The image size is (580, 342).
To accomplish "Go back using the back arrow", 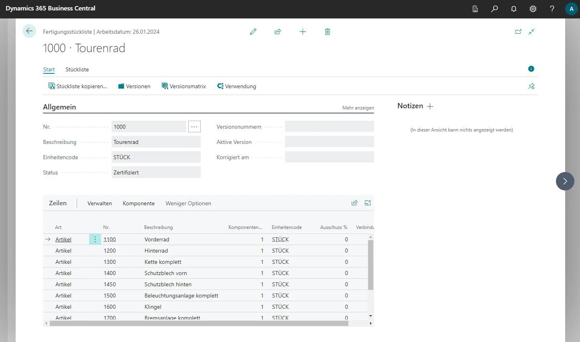I will (29, 31).
